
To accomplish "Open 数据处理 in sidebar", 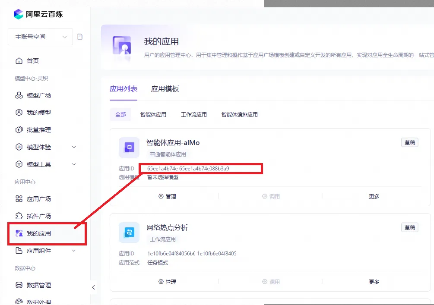I will (33, 302).
